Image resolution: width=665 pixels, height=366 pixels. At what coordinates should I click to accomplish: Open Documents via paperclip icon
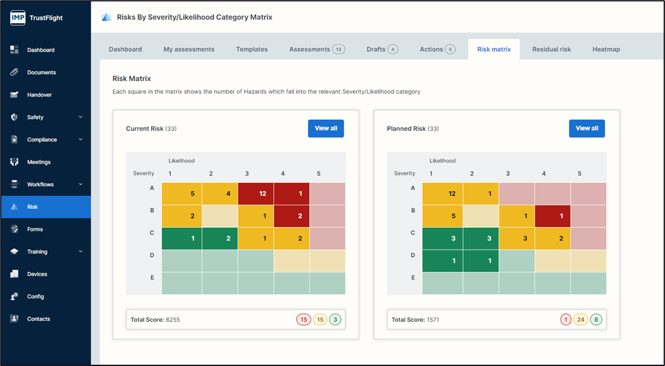[x=14, y=72]
